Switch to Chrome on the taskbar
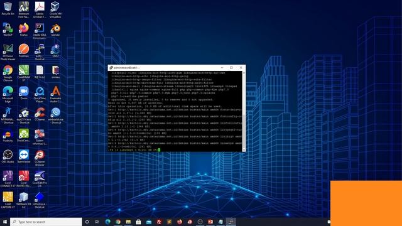 [x=118, y=222]
